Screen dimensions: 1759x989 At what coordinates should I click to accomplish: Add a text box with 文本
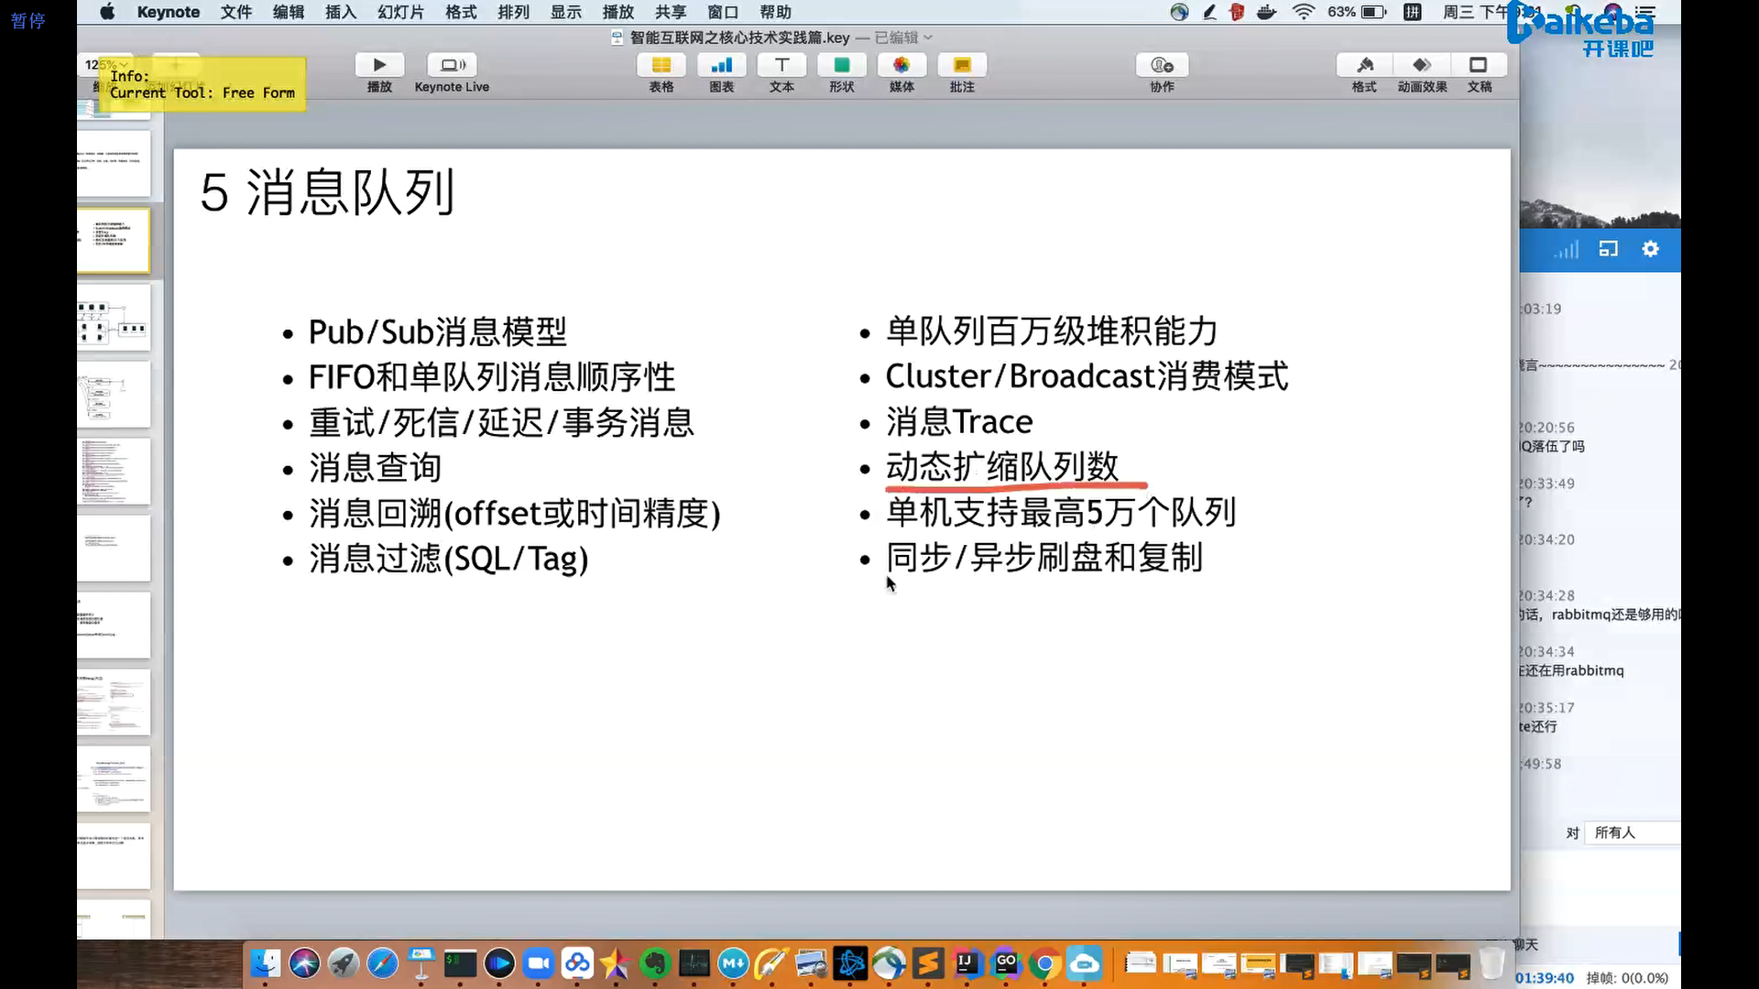[x=781, y=65]
